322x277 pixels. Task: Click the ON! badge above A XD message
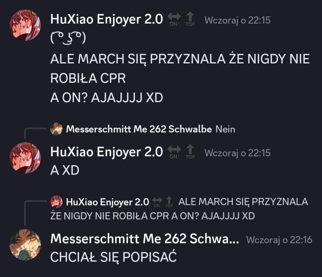point(174,152)
